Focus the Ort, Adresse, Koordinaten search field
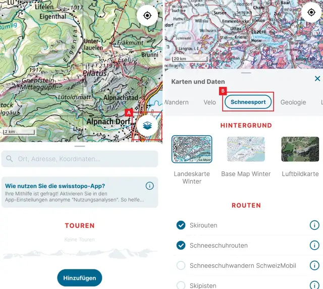The image size is (323, 289). [x=80, y=159]
